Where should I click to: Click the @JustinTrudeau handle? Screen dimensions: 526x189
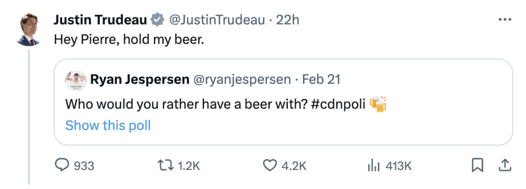(x=217, y=20)
